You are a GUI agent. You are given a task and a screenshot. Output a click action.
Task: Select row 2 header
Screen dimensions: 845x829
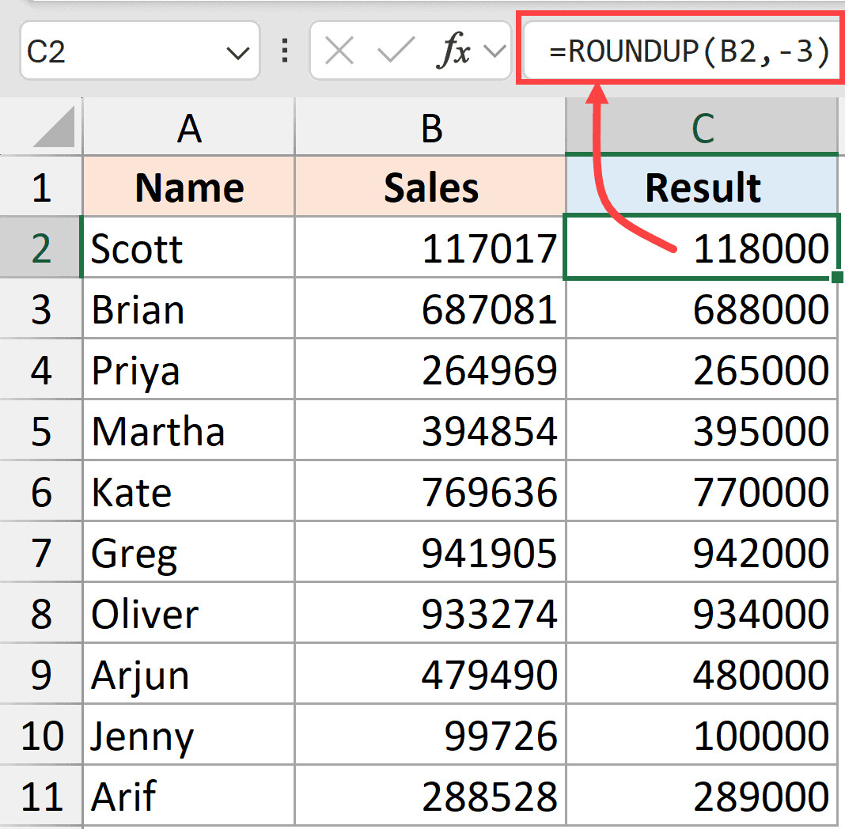click(40, 248)
